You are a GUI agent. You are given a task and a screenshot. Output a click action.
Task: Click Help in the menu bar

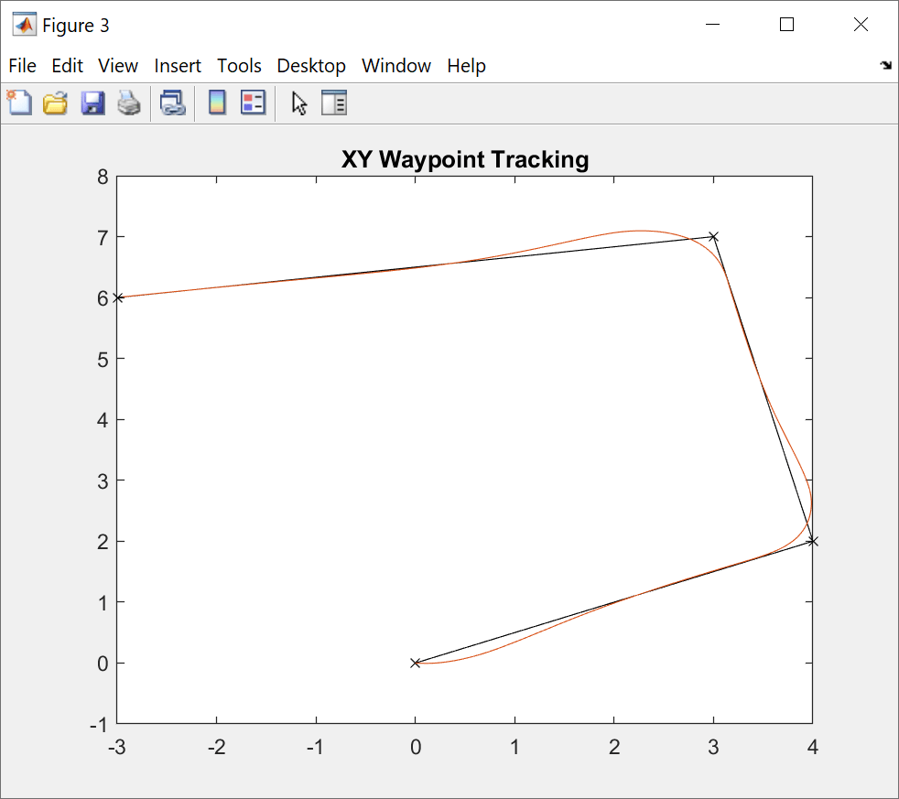pyautogui.click(x=466, y=66)
